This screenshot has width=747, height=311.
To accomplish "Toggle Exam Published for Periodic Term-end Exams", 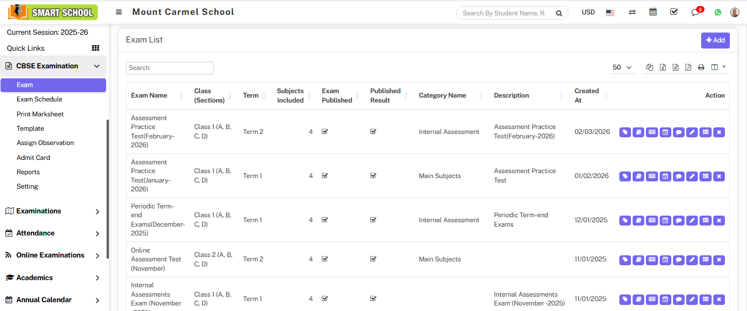I will (x=325, y=219).
